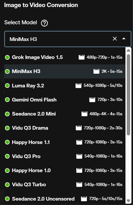The width and height of the screenshot is (133, 205).
Task: Select Gemini Omni Flash model
Action: 65,100
